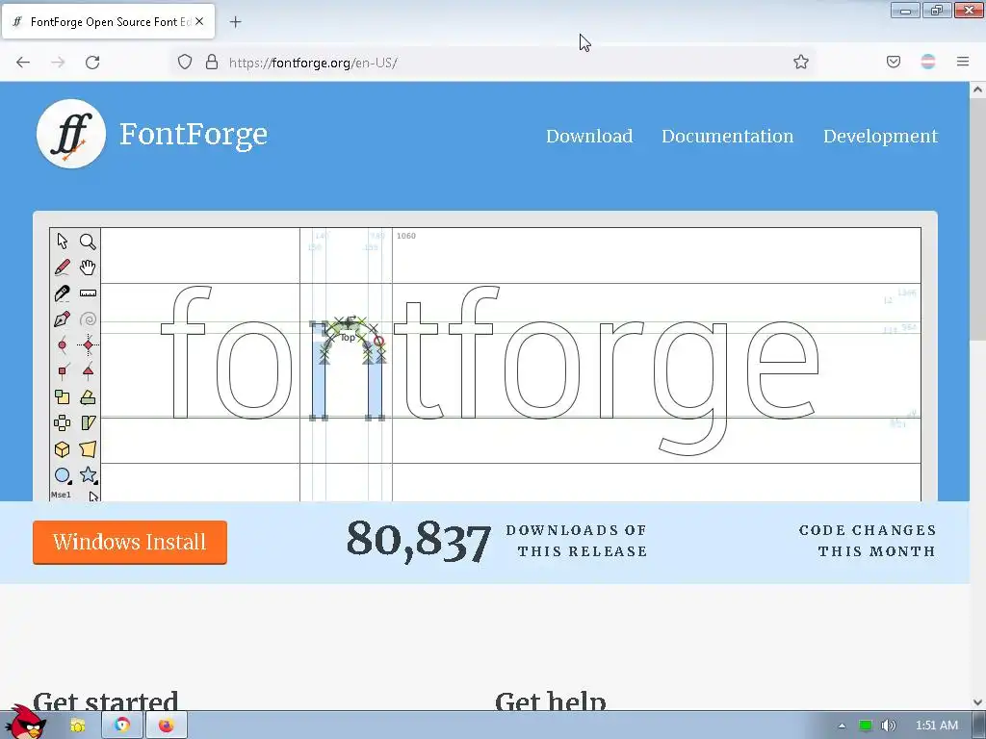
Task: Open a new browser tab
Action: tap(235, 22)
